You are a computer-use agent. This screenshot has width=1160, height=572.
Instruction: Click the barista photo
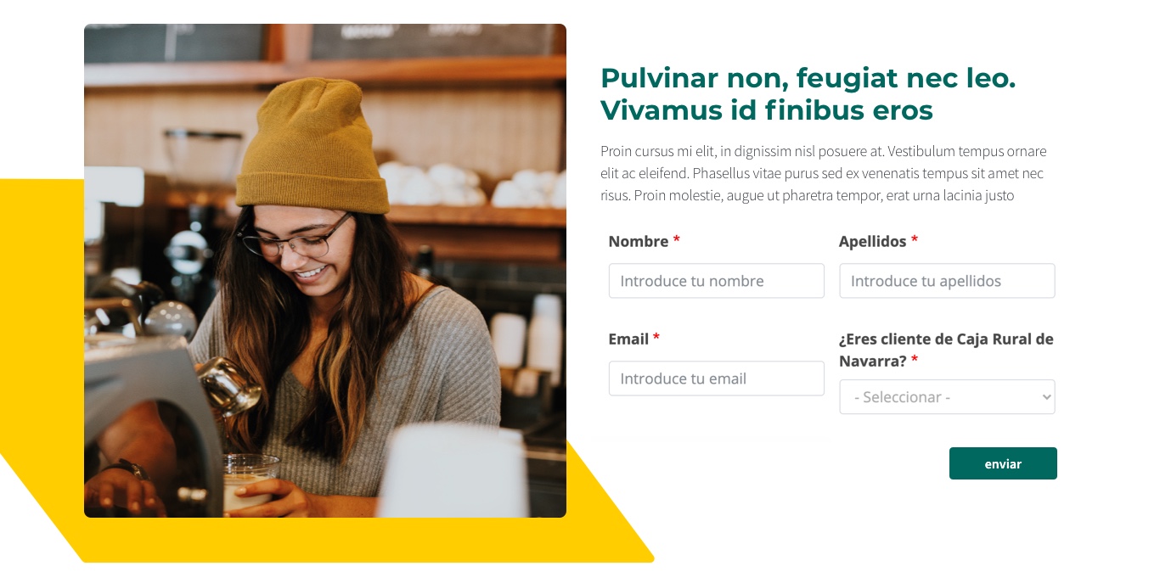[325, 271]
